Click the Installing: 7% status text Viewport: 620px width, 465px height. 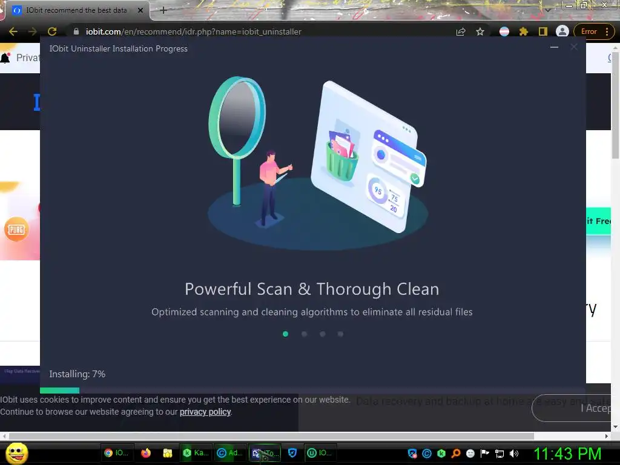coord(77,374)
